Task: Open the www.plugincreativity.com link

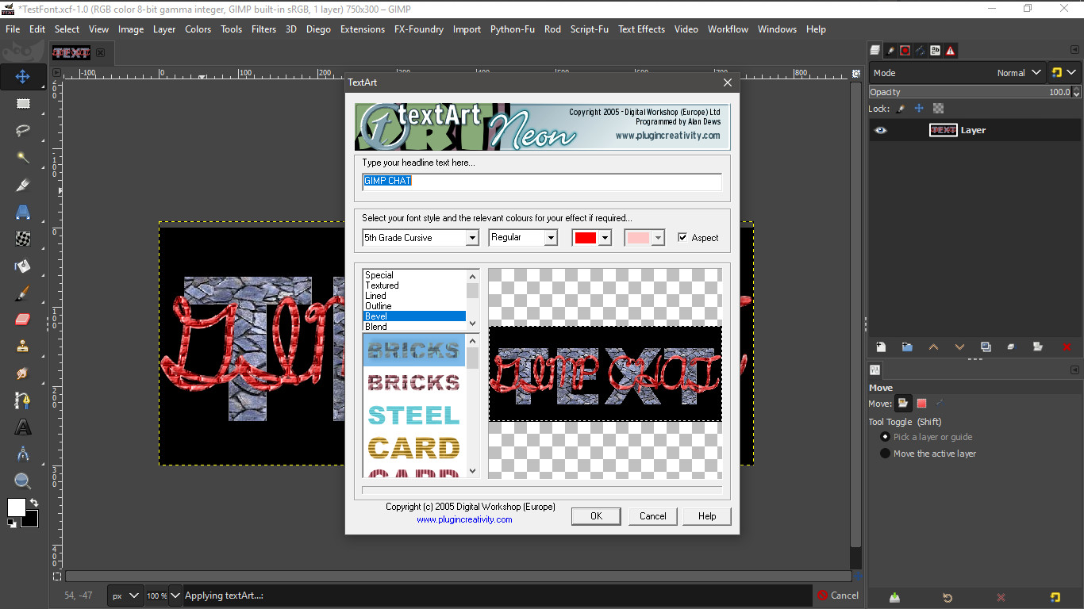Action: tap(464, 519)
